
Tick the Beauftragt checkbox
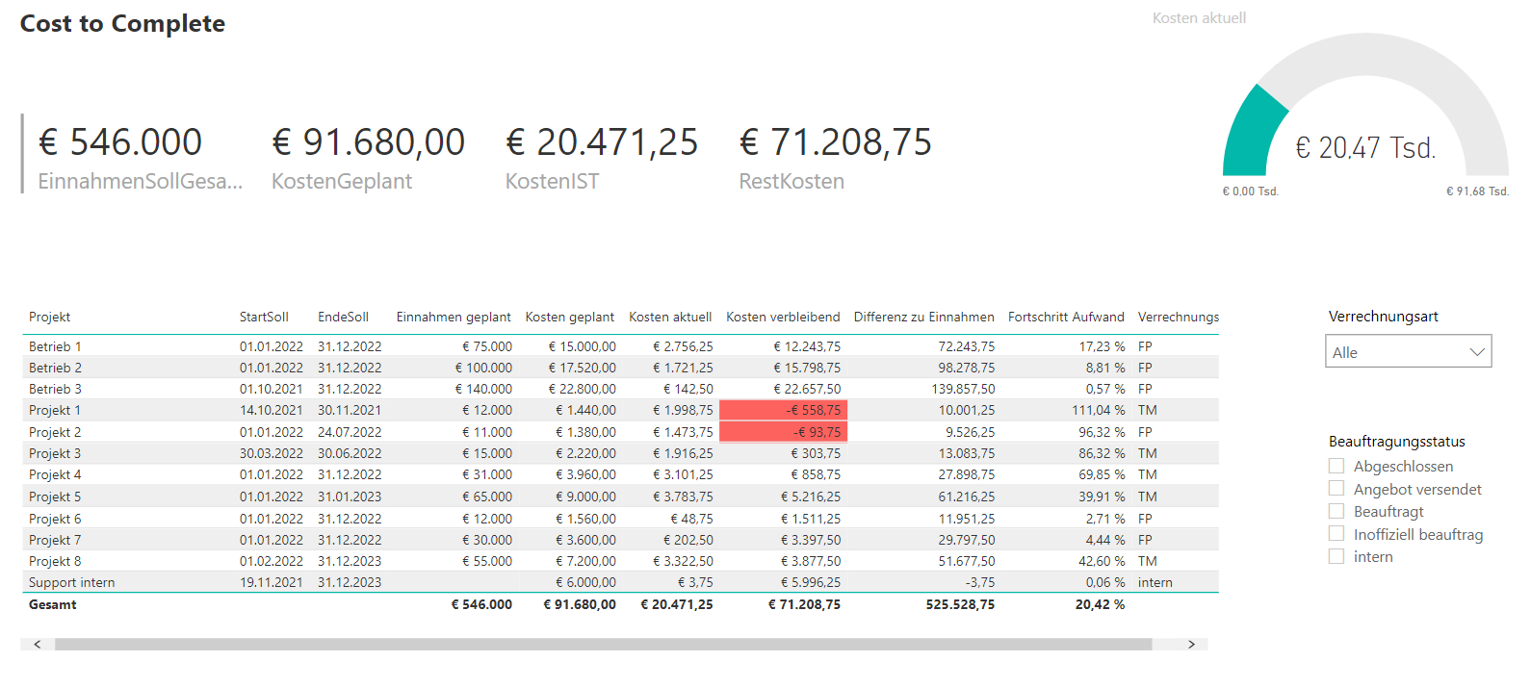coord(1336,511)
